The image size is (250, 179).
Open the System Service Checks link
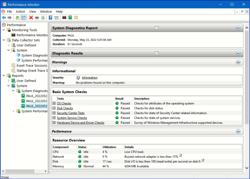click(x=72, y=118)
